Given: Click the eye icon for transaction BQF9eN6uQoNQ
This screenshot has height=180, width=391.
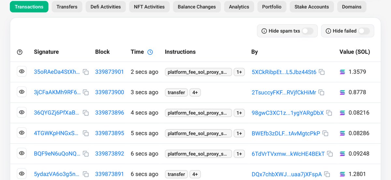Looking at the screenshot, I should (22, 153).
